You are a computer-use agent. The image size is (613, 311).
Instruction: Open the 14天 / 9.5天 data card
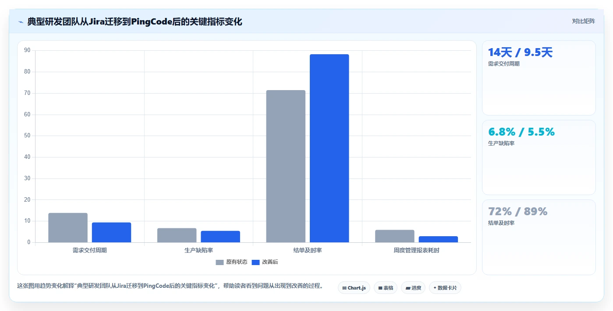tap(539, 78)
